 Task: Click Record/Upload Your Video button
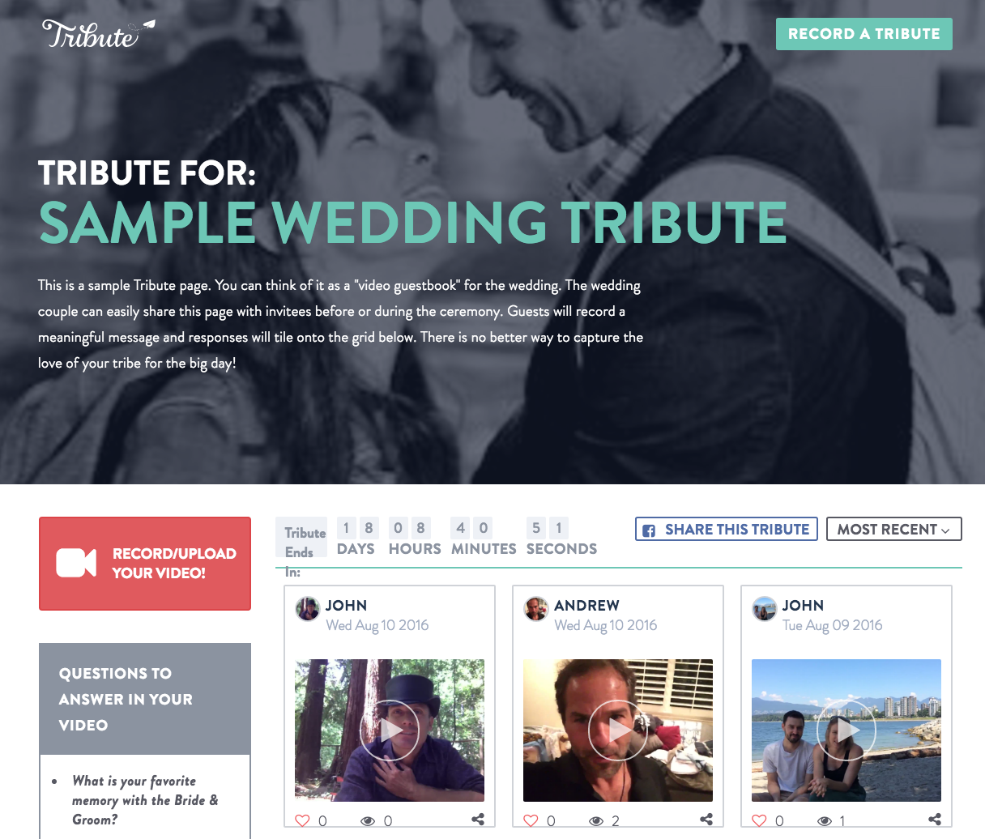145,564
